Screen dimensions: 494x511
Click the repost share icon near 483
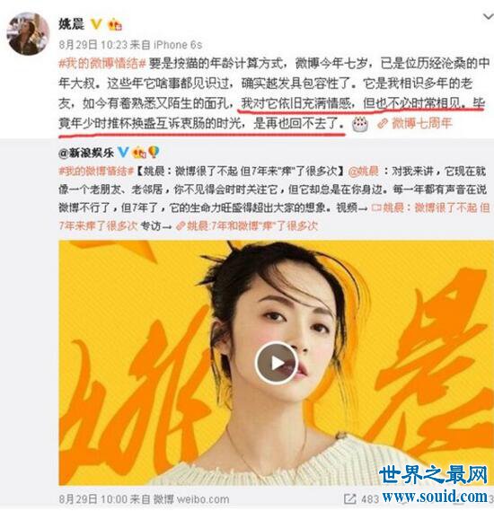(x=350, y=498)
